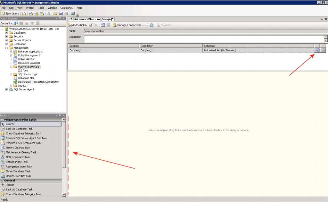This screenshot has width=328, height=202.
Task: Expand the SQL Server Logs node
Action: point(11,74)
